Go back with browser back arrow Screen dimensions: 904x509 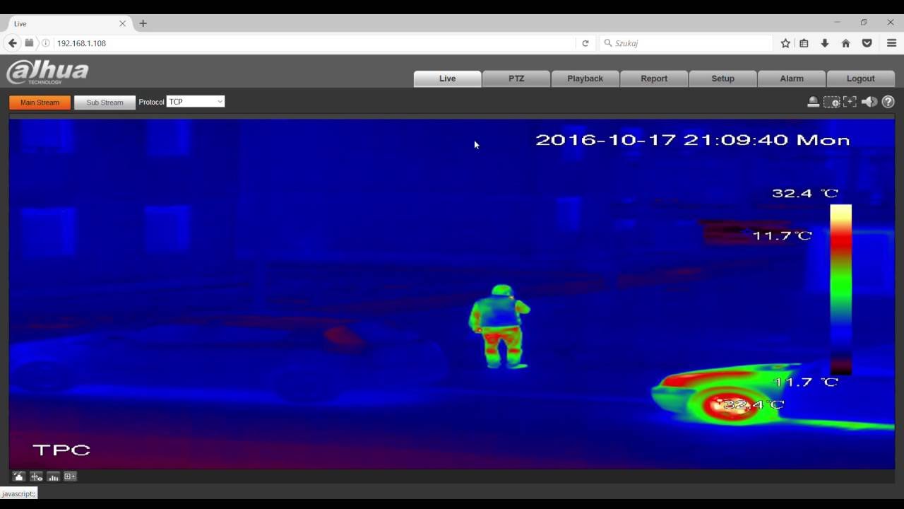tap(12, 43)
